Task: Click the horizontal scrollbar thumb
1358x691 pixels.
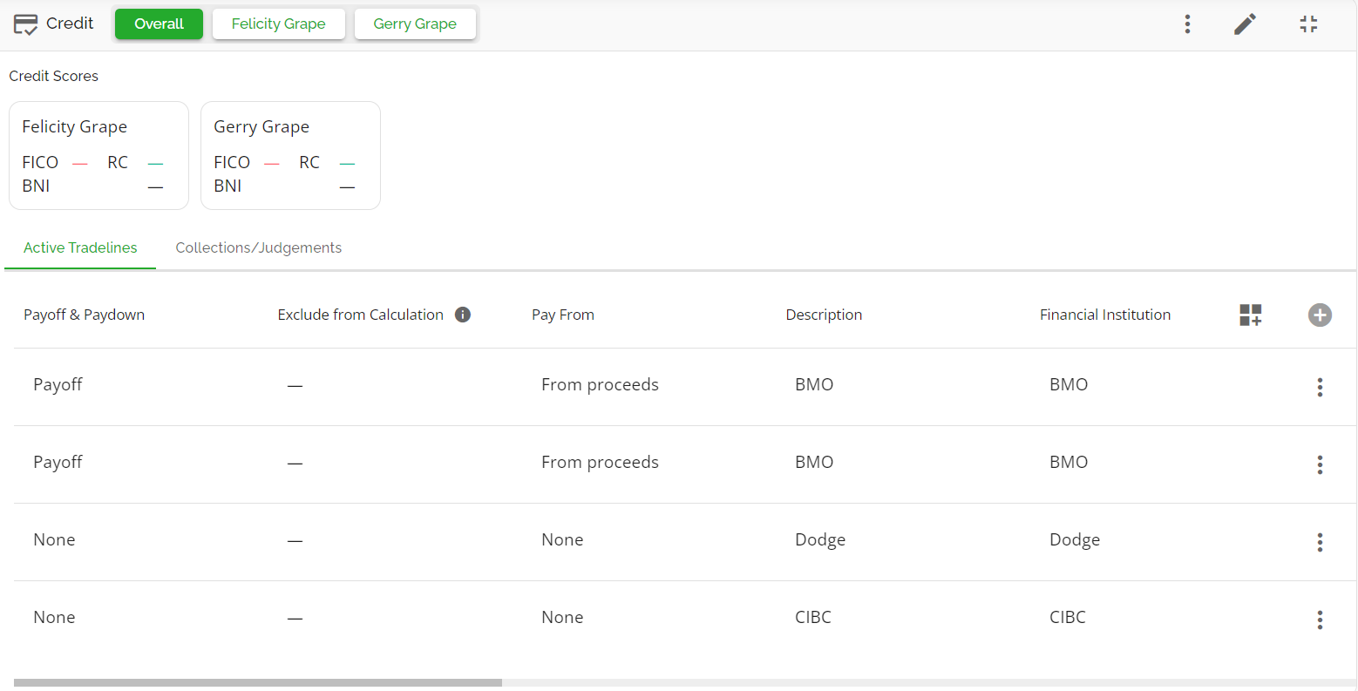Action: point(258,683)
